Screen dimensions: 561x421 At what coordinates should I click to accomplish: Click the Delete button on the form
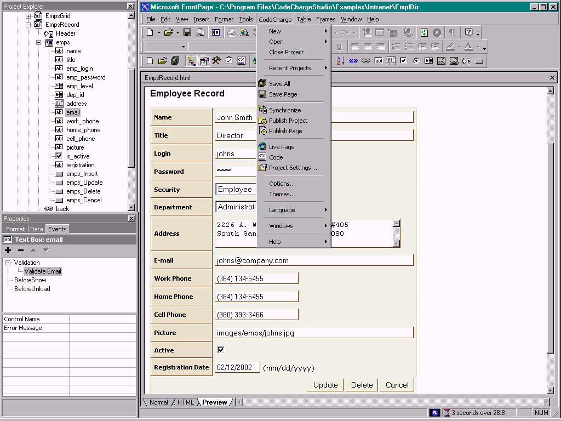click(362, 385)
